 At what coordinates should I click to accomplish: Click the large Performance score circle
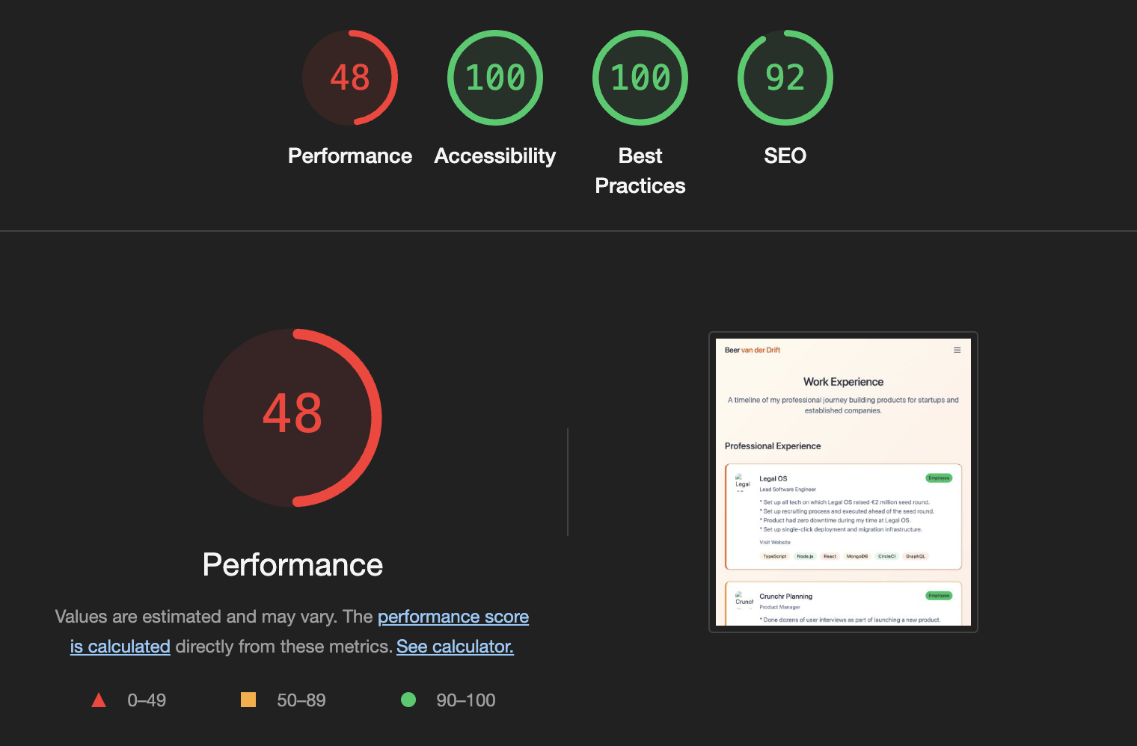coord(292,417)
